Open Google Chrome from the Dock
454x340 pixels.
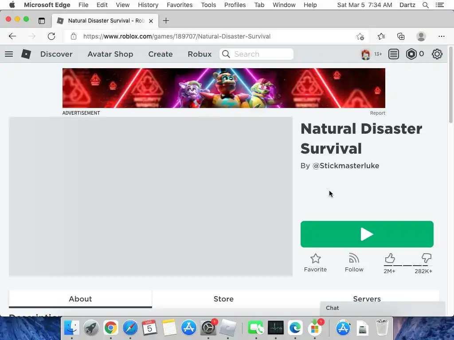[x=110, y=328]
